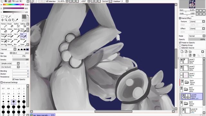This screenshot has height=116, width=206.
Task: Collapse the Paints Effect section
Action: pyautogui.click(x=180, y=18)
